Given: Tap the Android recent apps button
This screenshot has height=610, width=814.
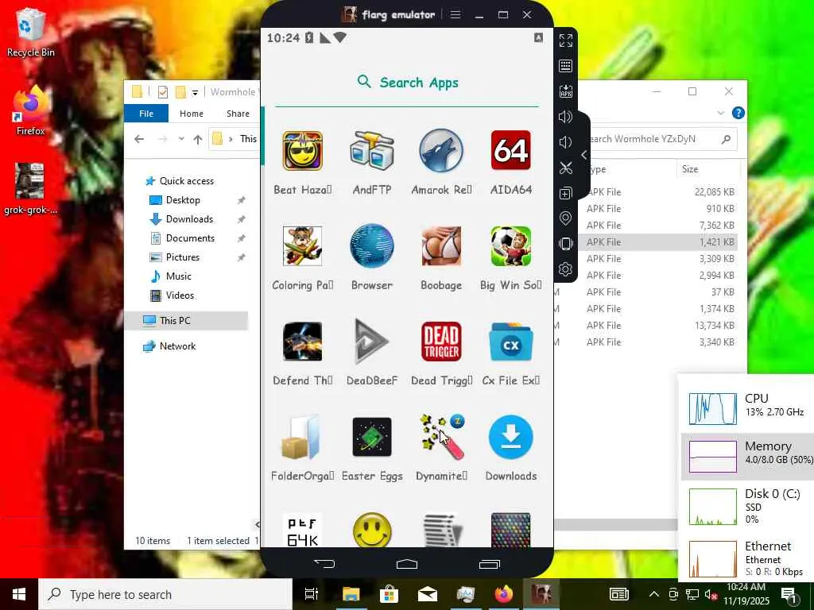Looking at the screenshot, I should point(490,564).
